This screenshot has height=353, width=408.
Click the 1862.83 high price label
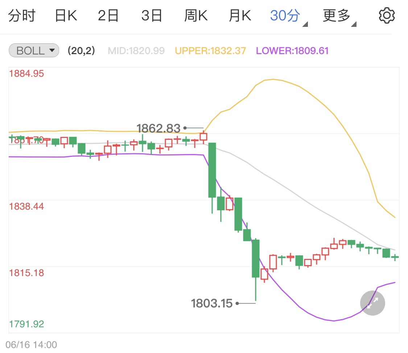pos(158,128)
